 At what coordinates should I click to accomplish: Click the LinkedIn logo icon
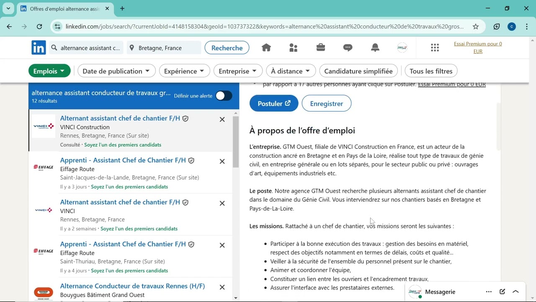(x=39, y=48)
